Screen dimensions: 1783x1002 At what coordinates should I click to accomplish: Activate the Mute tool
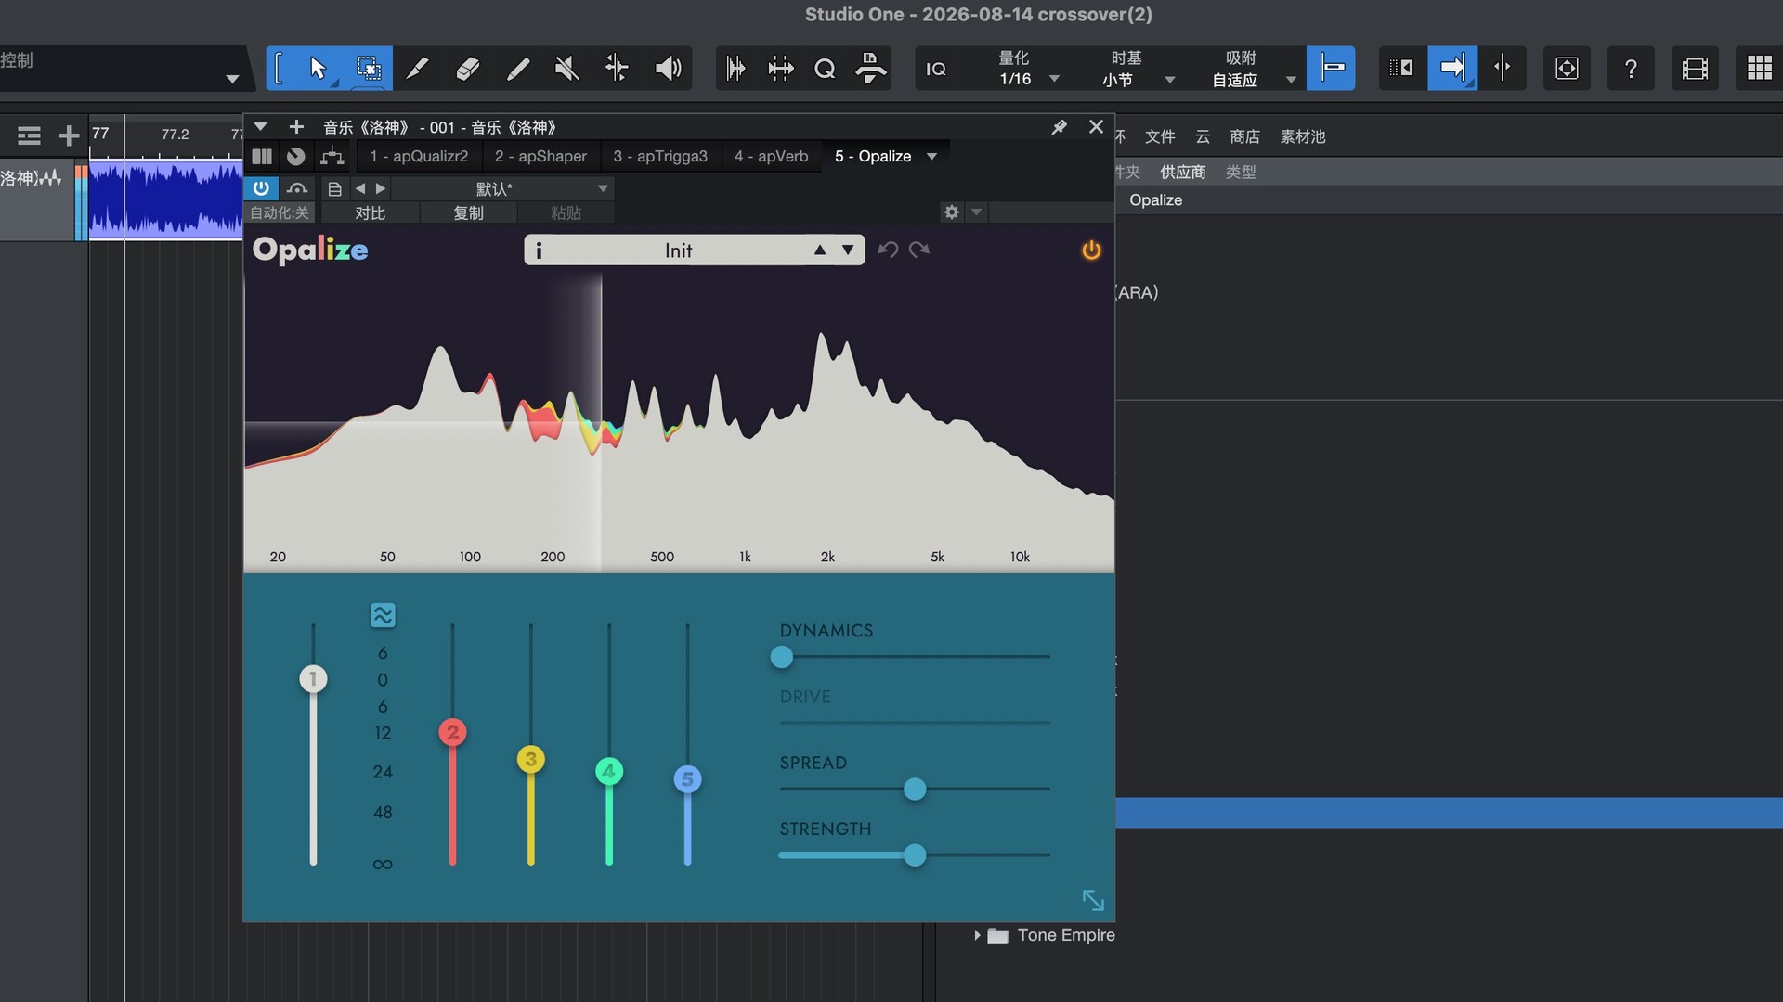[566, 68]
